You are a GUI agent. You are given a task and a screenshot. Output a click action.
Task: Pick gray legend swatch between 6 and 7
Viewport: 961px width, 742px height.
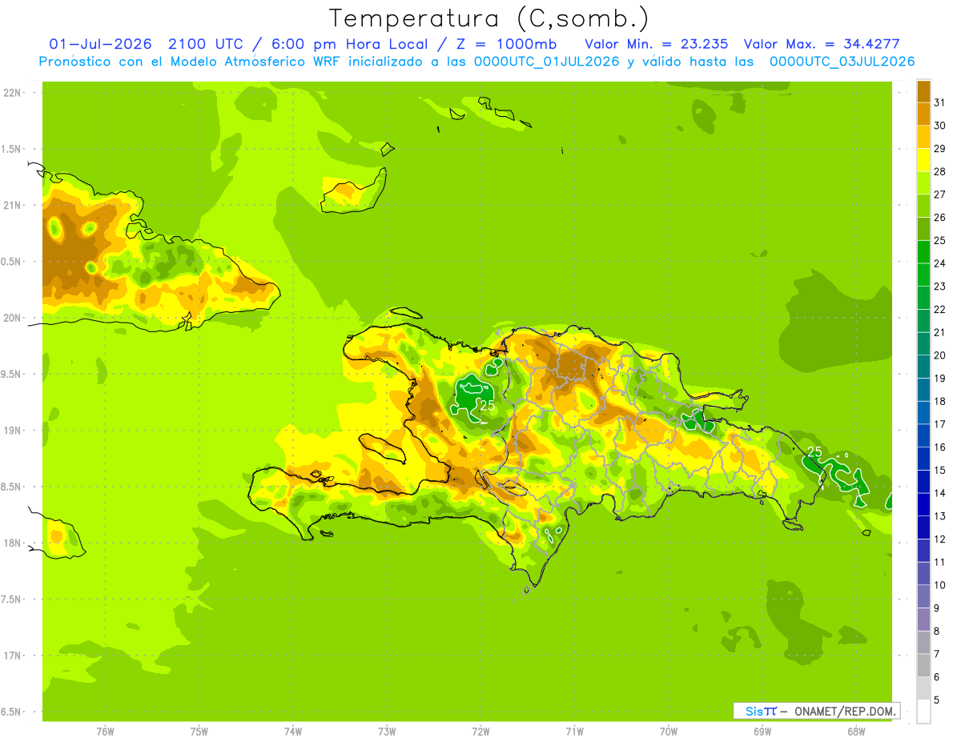[924, 665]
